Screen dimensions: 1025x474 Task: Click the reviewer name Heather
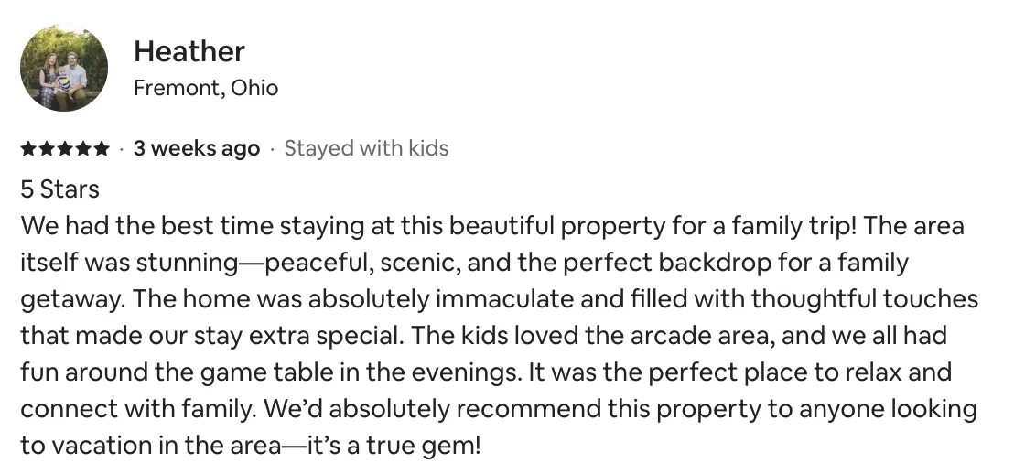coord(189,51)
